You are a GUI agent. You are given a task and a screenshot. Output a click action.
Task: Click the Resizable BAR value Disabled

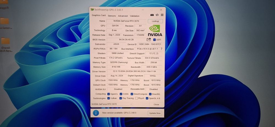[154, 89]
